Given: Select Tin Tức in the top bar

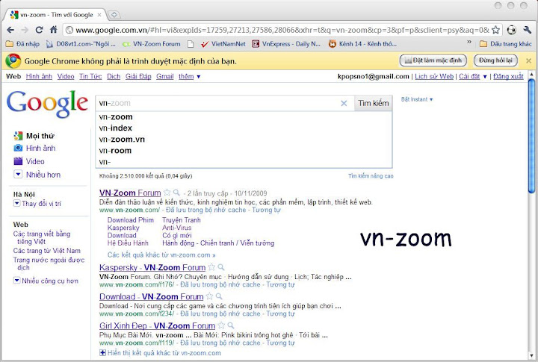Looking at the screenshot, I should click(x=90, y=76).
